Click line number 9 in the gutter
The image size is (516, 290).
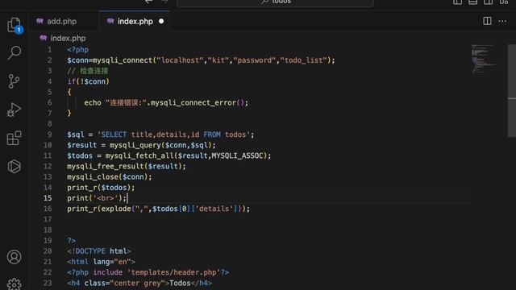(50, 135)
